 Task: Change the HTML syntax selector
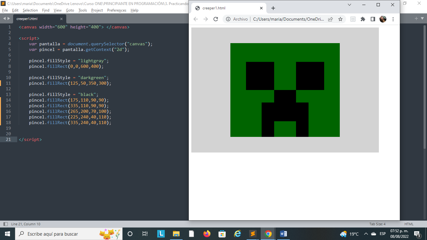[x=409, y=224]
